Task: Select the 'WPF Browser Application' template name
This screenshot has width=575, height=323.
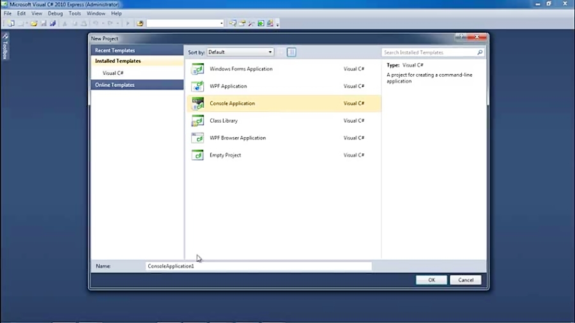Action: click(x=238, y=138)
